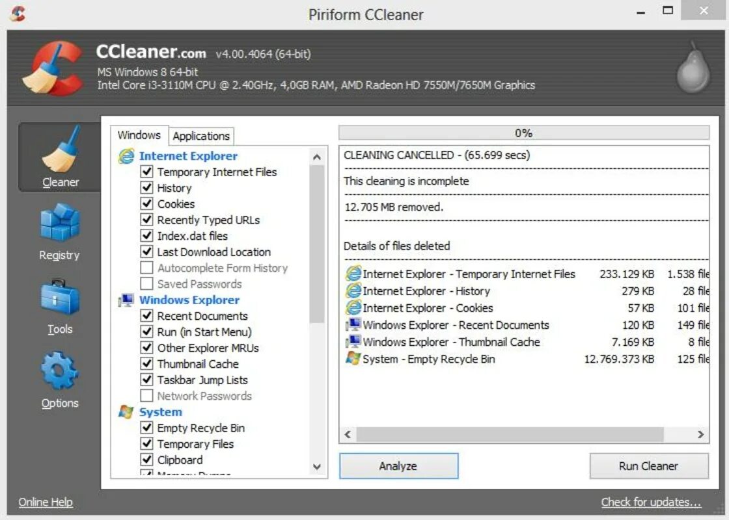729x520 pixels.
Task: Click Windows flag icon beside Empty Recycle Bin result
Action: [353, 358]
